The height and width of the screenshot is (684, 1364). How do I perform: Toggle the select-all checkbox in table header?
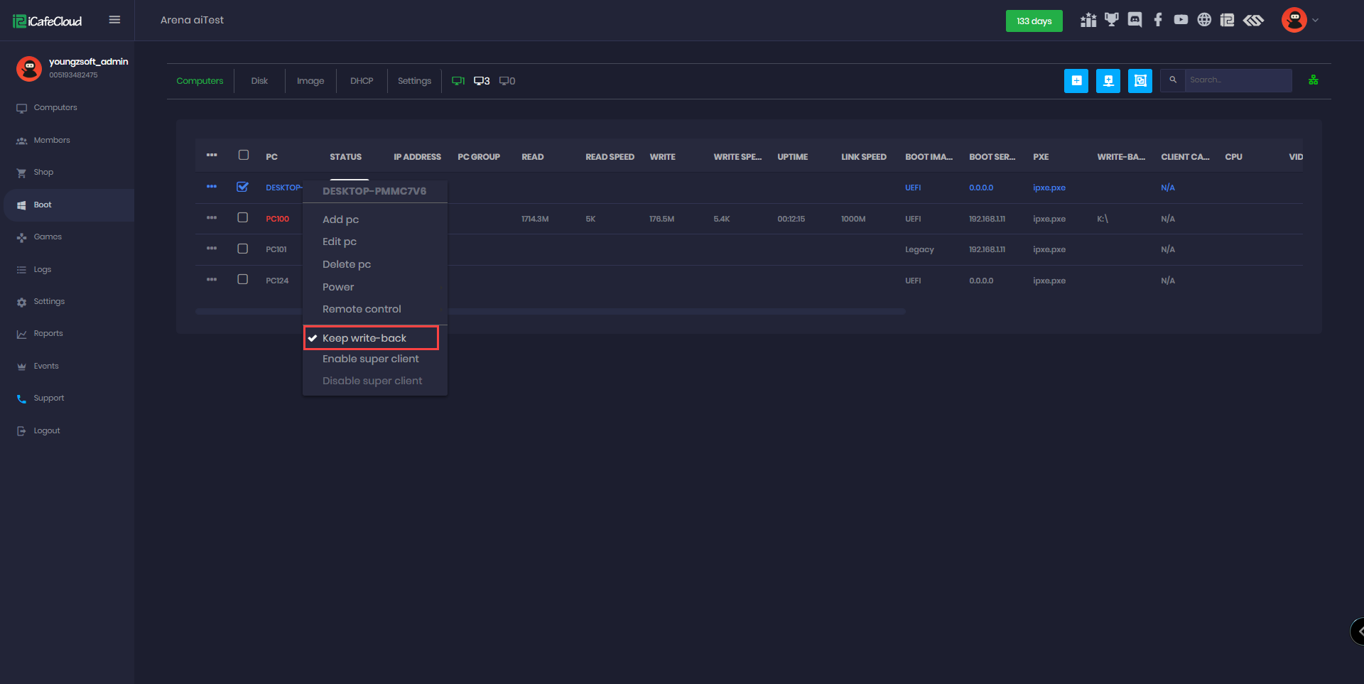pos(244,155)
